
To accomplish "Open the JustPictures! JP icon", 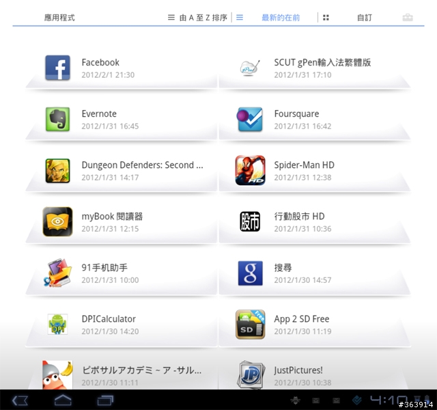I will pyautogui.click(x=251, y=374).
